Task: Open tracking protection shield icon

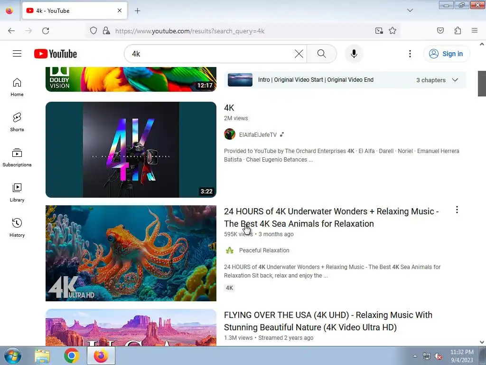Action: pyautogui.click(x=93, y=31)
